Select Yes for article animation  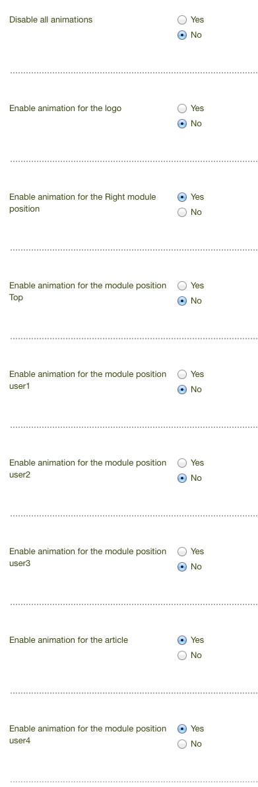182,640
